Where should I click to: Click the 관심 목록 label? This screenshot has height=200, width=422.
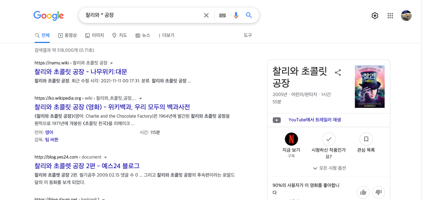(366, 150)
